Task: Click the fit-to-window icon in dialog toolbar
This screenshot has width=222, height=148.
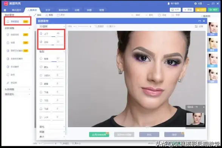Action: point(96,26)
